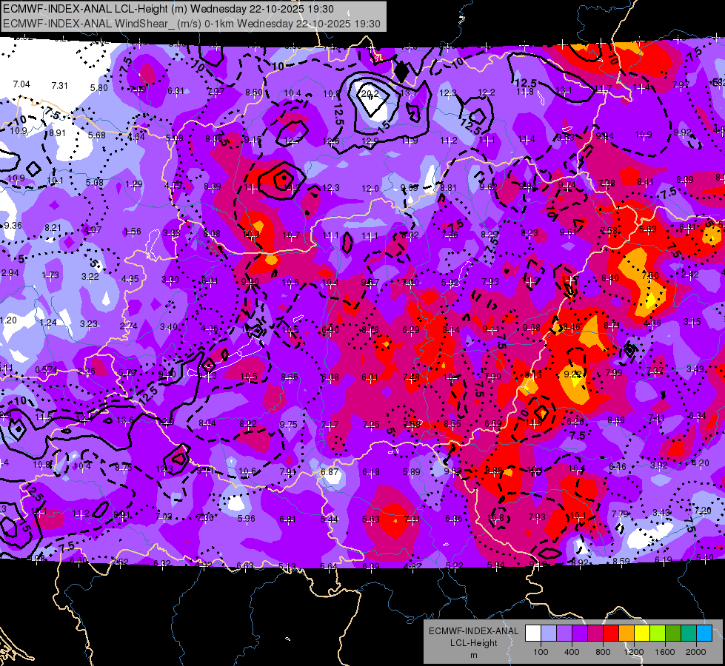The height and width of the screenshot is (666, 725).
Task: Click the grid value 0.574
Action: pos(46,370)
